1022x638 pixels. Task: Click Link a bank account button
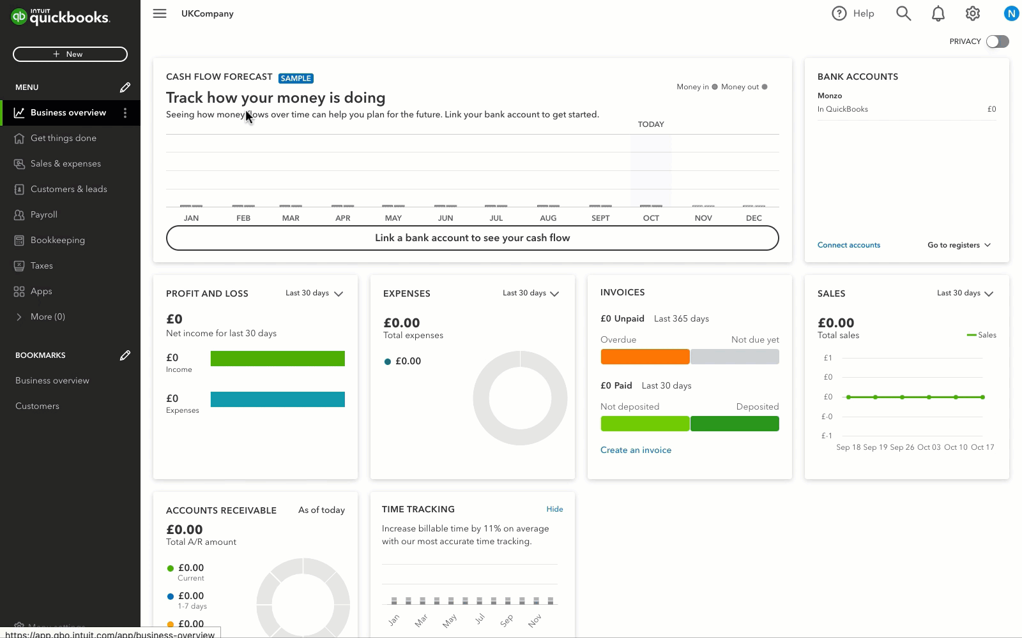point(473,238)
